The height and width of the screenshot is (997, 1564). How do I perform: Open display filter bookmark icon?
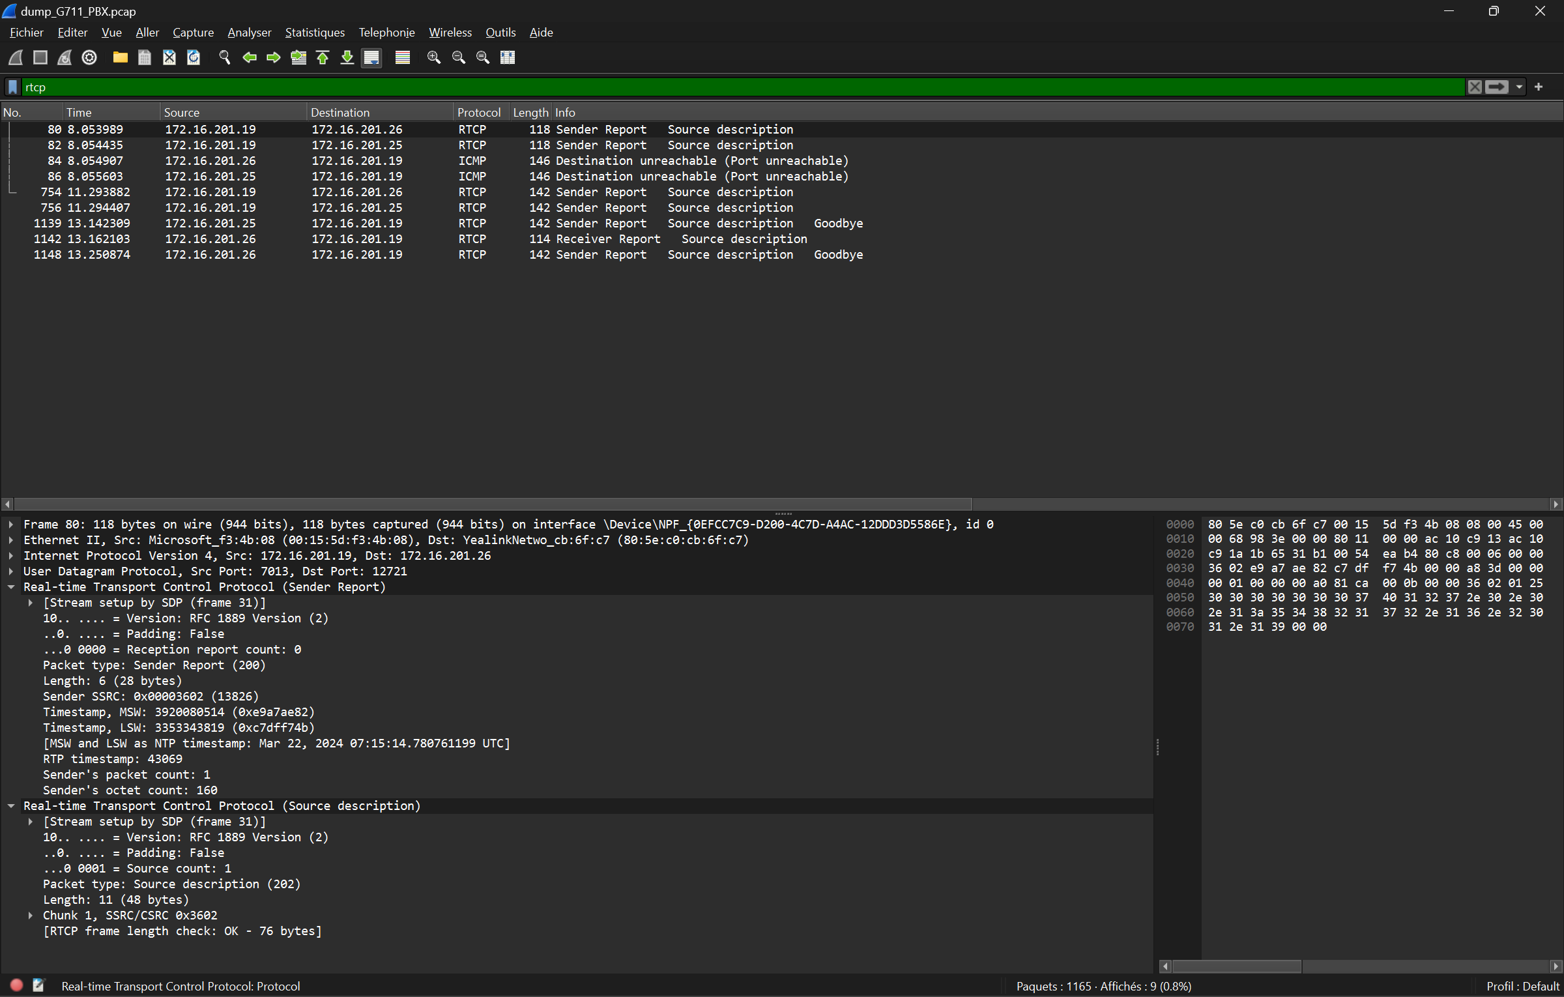tap(12, 87)
